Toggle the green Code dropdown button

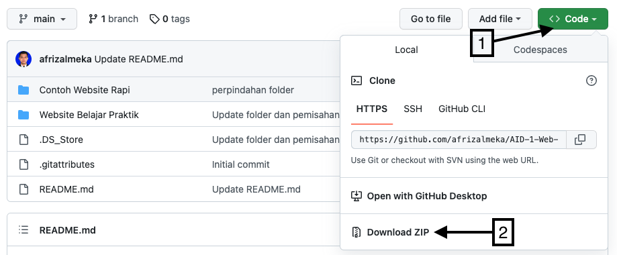(573, 19)
